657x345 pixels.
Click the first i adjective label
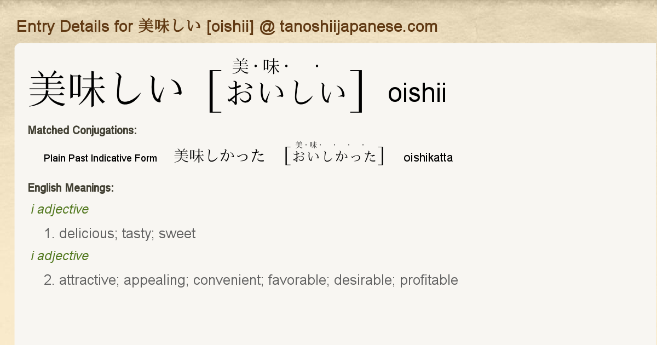60,209
